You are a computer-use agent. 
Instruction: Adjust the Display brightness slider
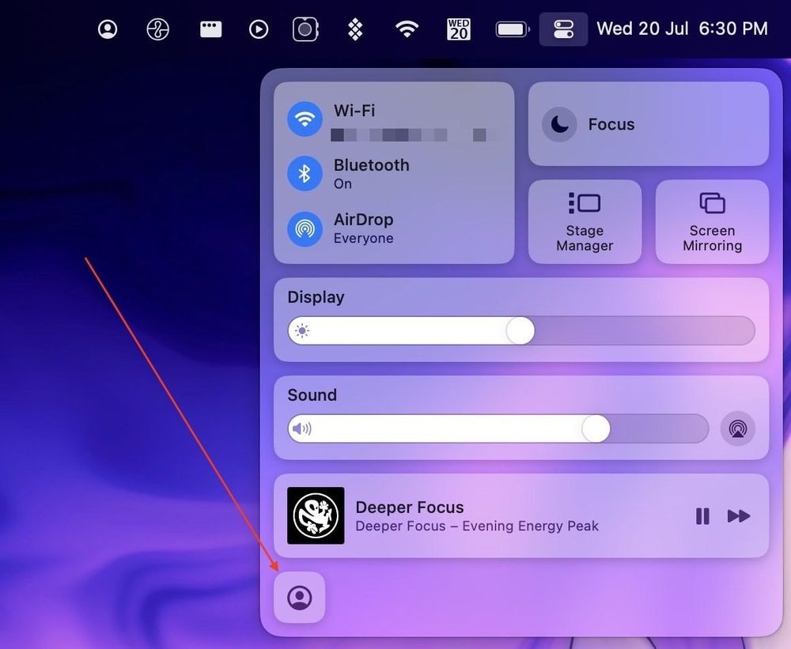coord(520,331)
